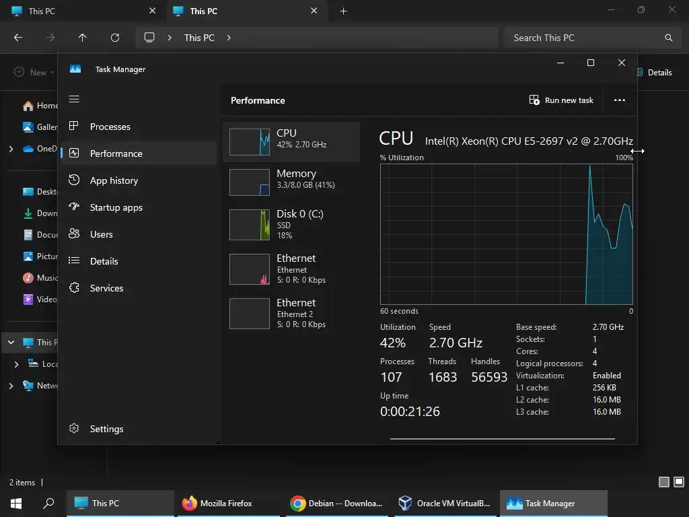689x517 pixels.
Task: Close the second This PC tab
Action: pos(314,11)
